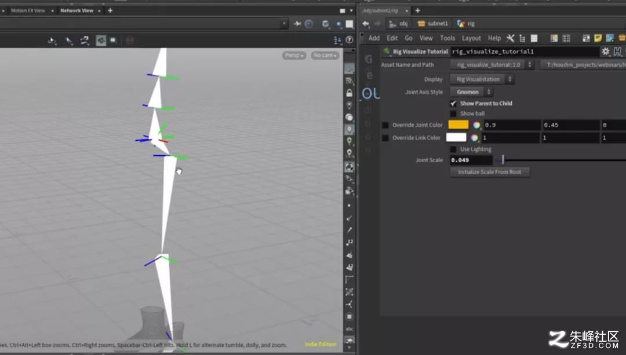Open the Persp viewport dropdown
Screen dimensions: 626x355
tap(294, 56)
